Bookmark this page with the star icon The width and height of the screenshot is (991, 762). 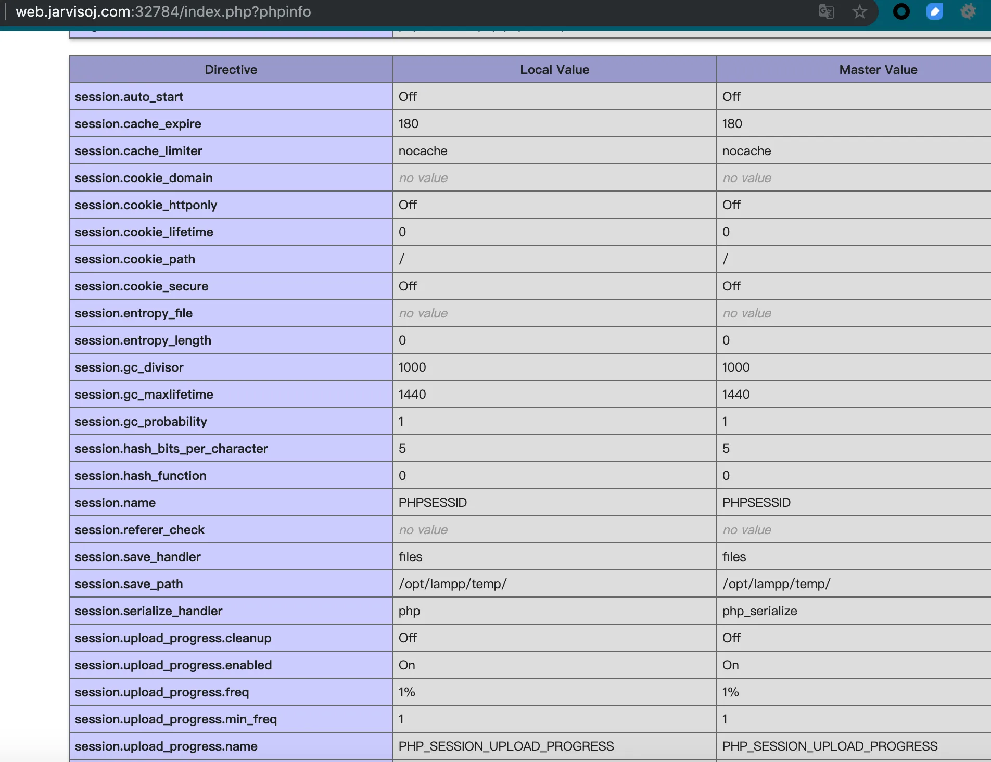point(859,11)
